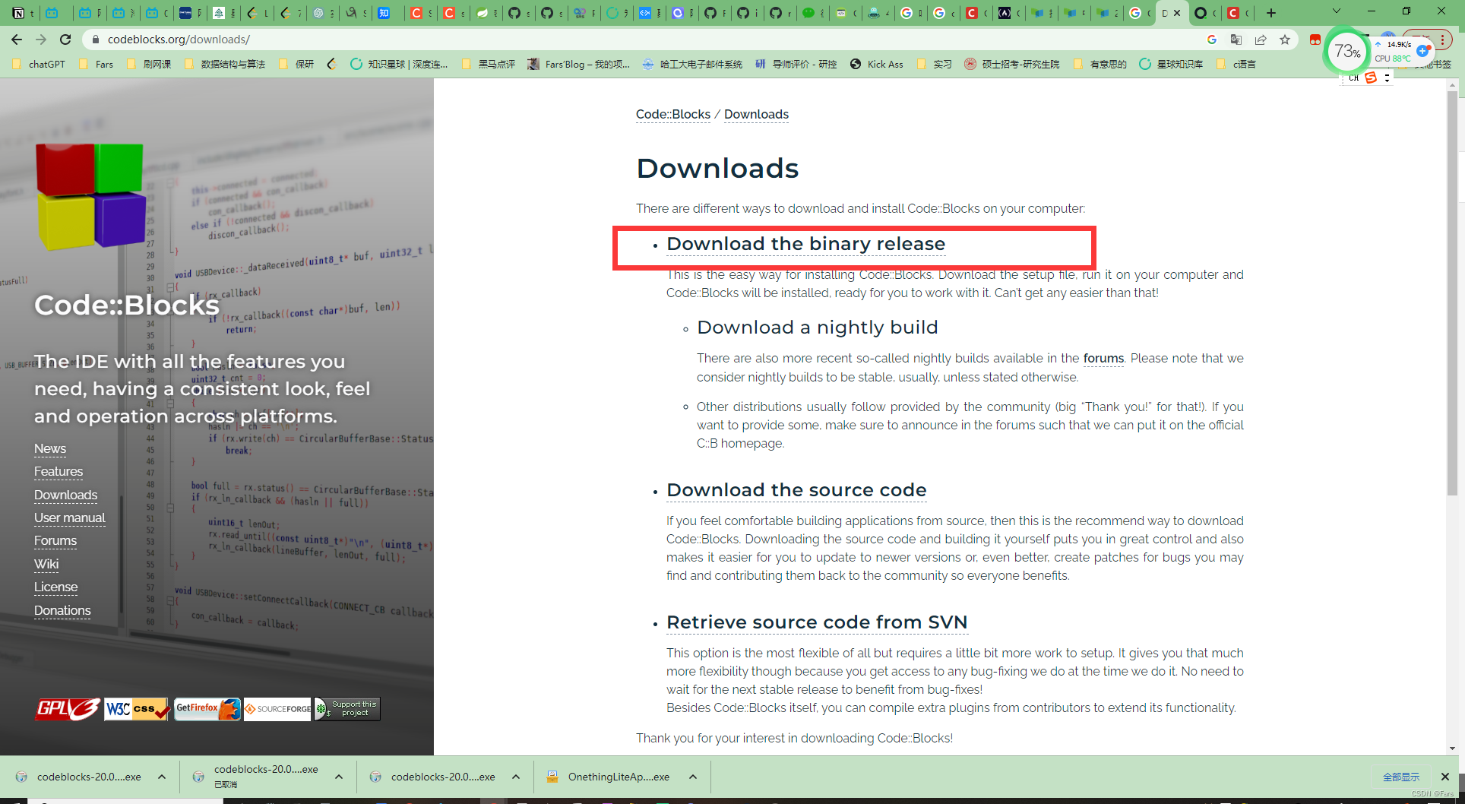Viewport: 1465px width, 804px height.
Task: Click the Sogou input method S icon
Action: 1371,78
